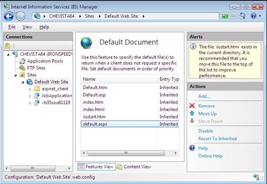This screenshot has height=184, width=267.
Task: Open the Help menu
Action: point(45,27)
